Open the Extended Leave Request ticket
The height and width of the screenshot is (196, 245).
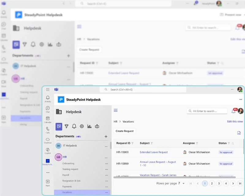[x=154, y=152]
